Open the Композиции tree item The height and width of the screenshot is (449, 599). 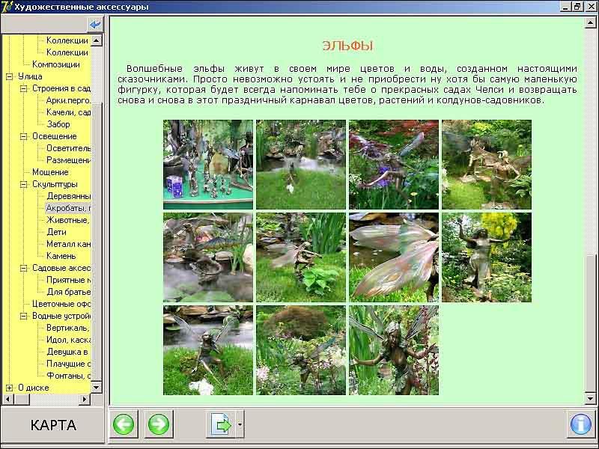[55, 64]
